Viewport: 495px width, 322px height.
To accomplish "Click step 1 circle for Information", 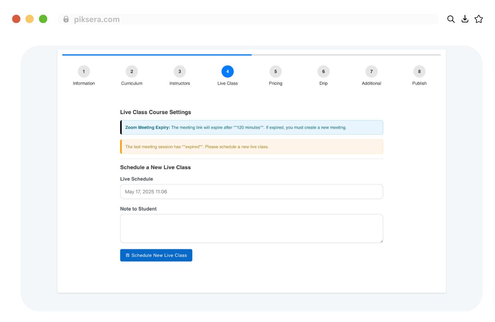I will (x=84, y=72).
